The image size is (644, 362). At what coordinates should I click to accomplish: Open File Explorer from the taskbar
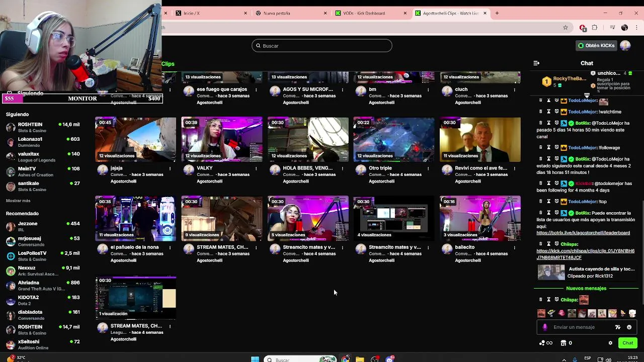(x=360, y=359)
